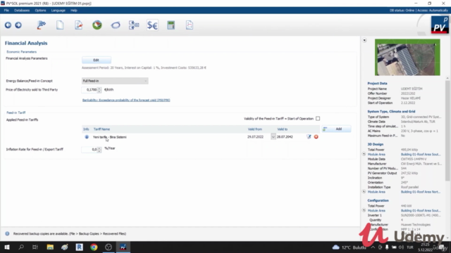Click Edit for Financial Analysis Parameters
This screenshot has height=253, width=451.
97,60
